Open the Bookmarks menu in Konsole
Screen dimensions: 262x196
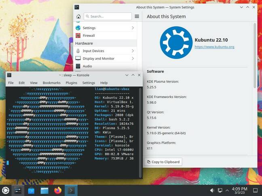(51, 83)
